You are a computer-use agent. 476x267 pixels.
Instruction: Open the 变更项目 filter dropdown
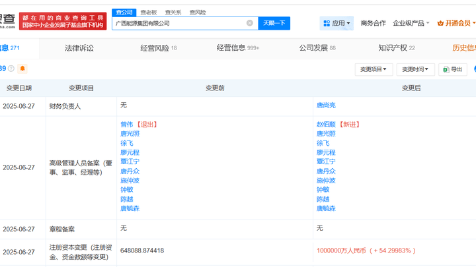pos(374,70)
